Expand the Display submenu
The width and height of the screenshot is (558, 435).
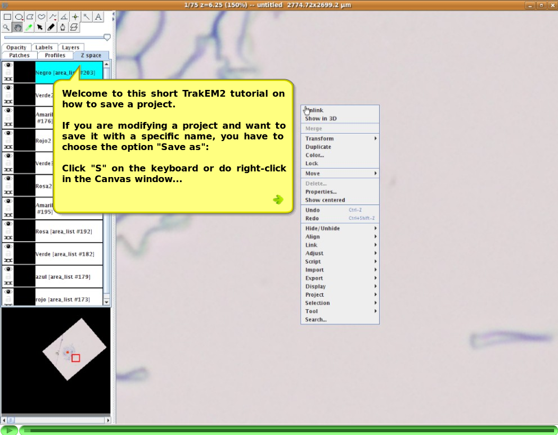tap(340, 286)
